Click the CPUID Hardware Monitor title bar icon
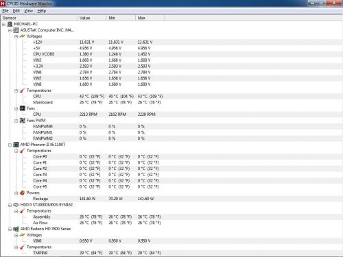This screenshot has width=343, height=257. point(3,3)
